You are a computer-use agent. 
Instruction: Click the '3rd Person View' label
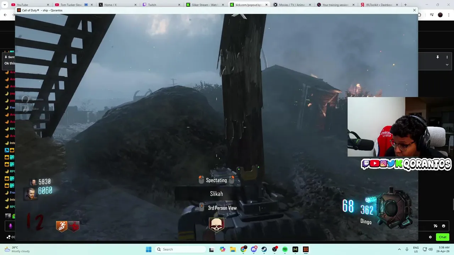222,208
